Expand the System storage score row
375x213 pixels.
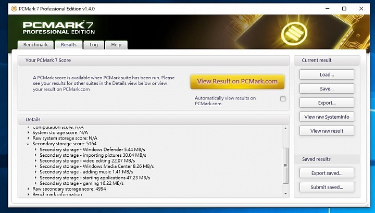(x=29, y=132)
